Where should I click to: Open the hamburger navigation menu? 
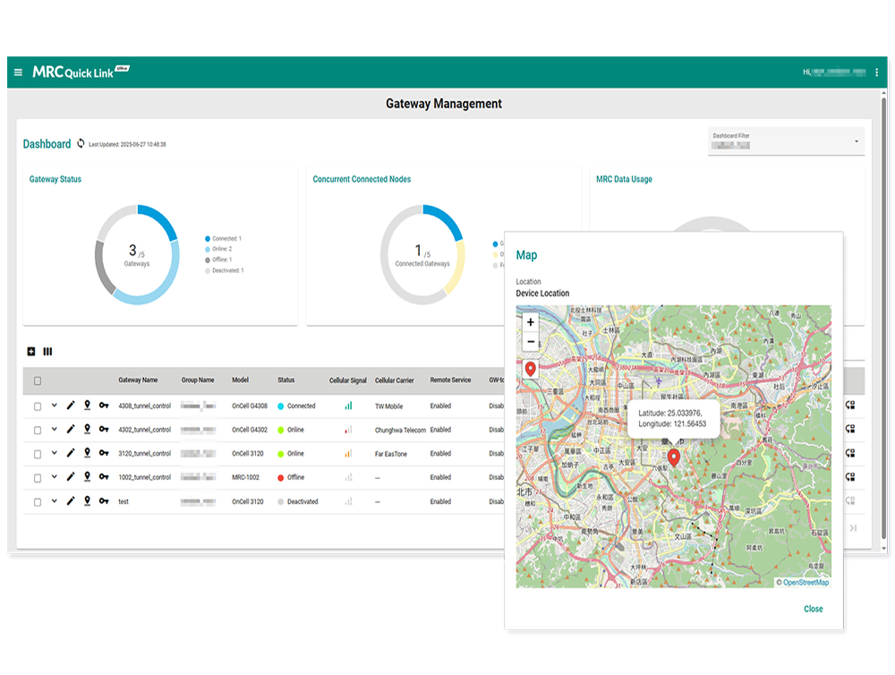[x=18, y=73]
